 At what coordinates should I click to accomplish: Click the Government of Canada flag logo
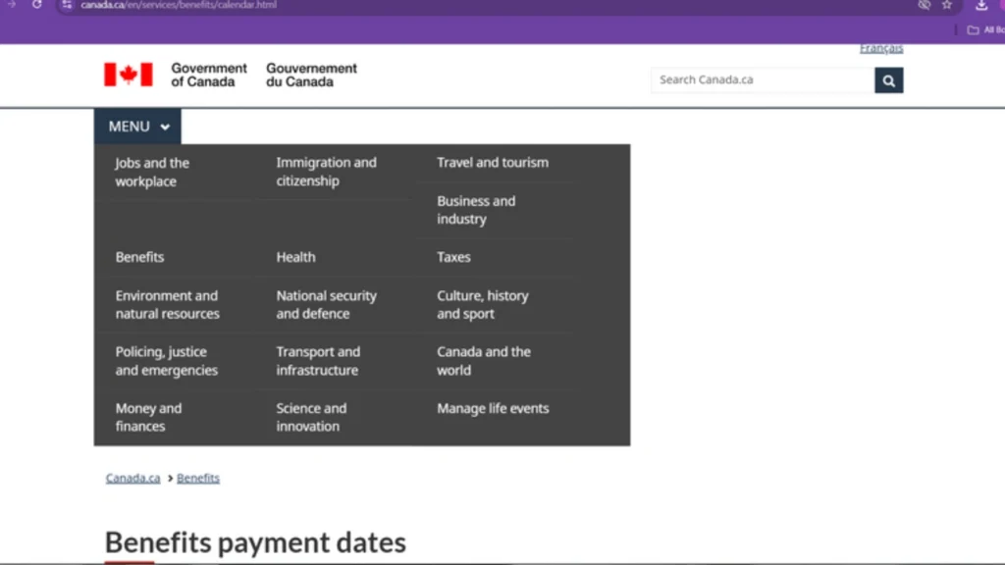[x=129, y=75]
